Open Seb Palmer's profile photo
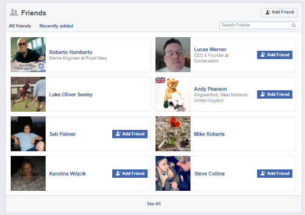 (28, 134)
